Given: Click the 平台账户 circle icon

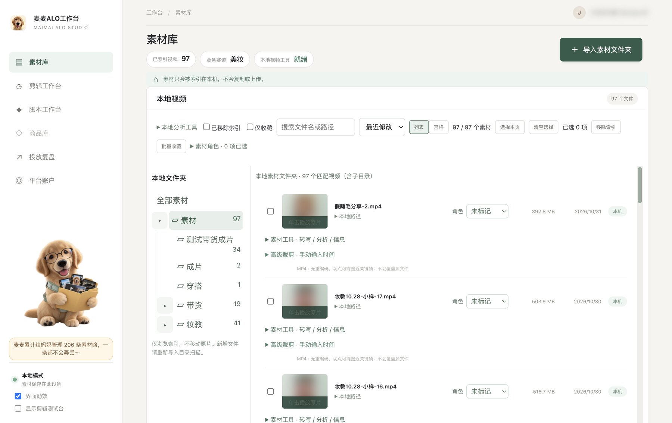Looking at the screenshot, I should tap(19, 181).
